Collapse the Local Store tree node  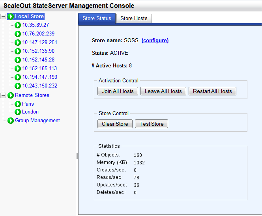pos(3,17)
